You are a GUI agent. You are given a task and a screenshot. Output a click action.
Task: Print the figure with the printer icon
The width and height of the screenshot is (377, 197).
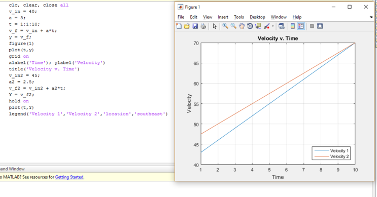click(203, 26)
